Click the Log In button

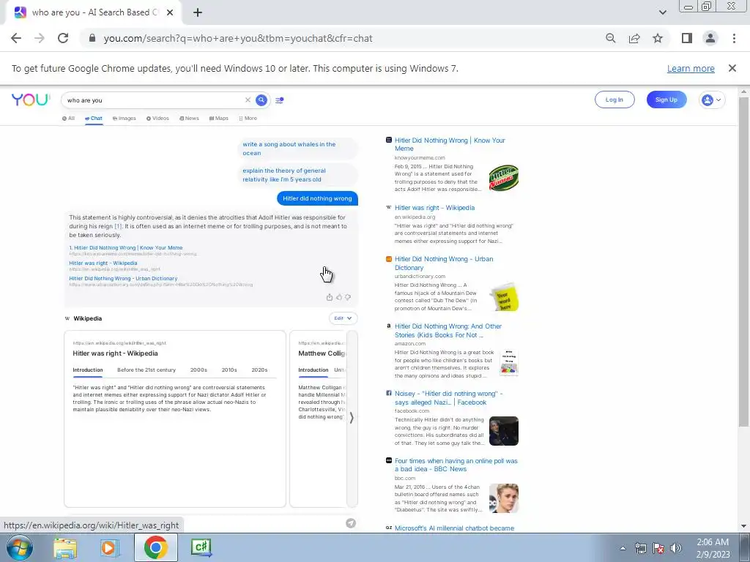click(x=615, y=100)
